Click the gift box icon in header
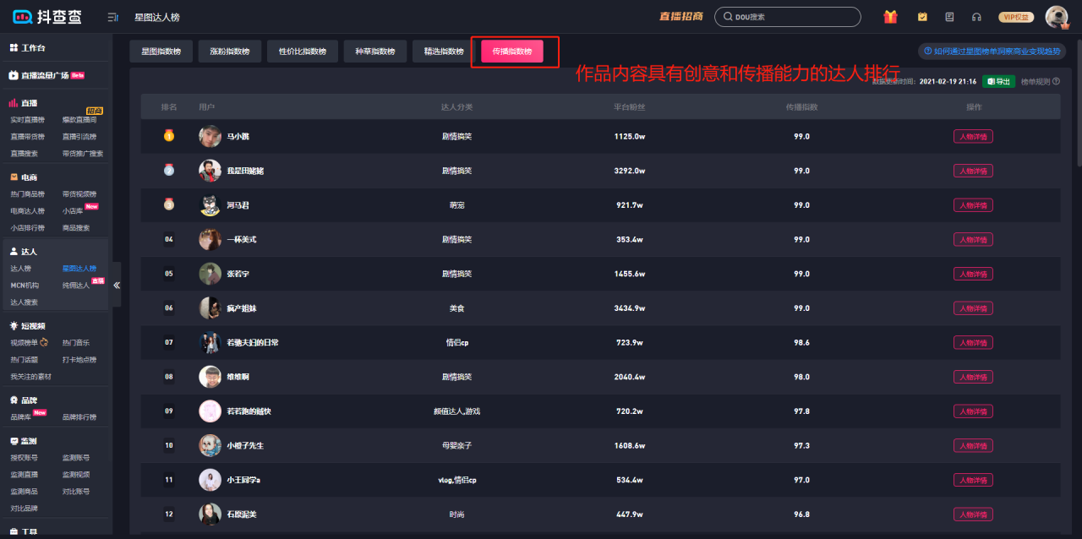This screenshot has width=1082, height=539. (890, 17)
